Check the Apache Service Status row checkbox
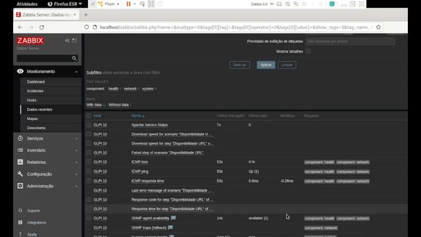The width and height of the screenshot is (421, 237). pyautogui.click(x=89, y=125)
